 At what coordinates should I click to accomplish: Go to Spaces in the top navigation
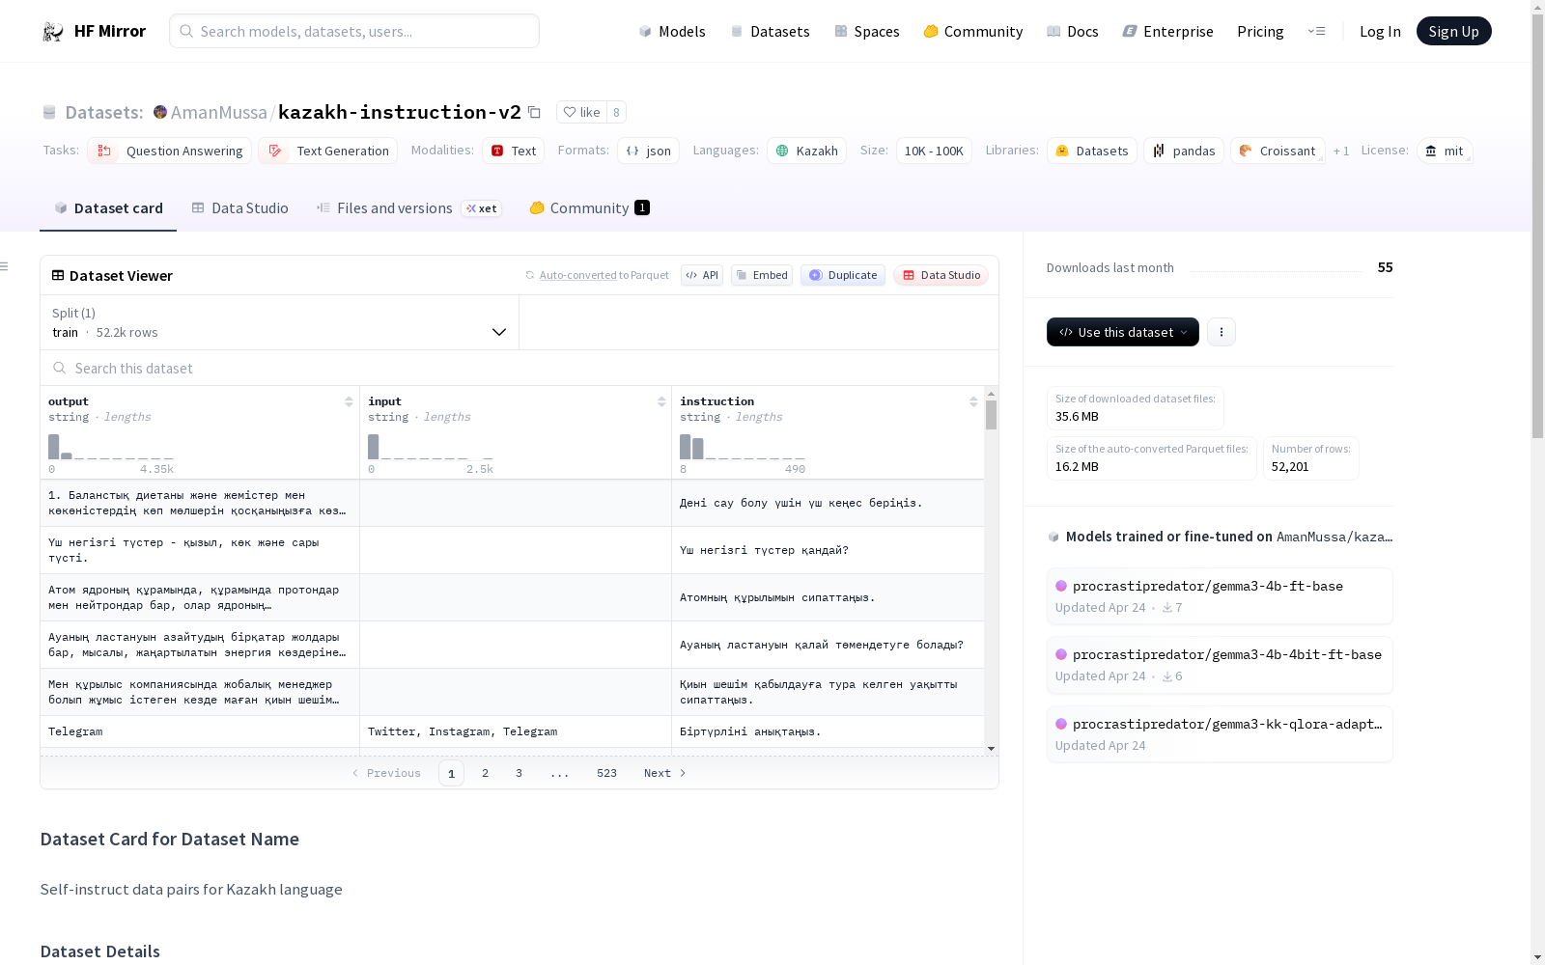tap(867, 31)
